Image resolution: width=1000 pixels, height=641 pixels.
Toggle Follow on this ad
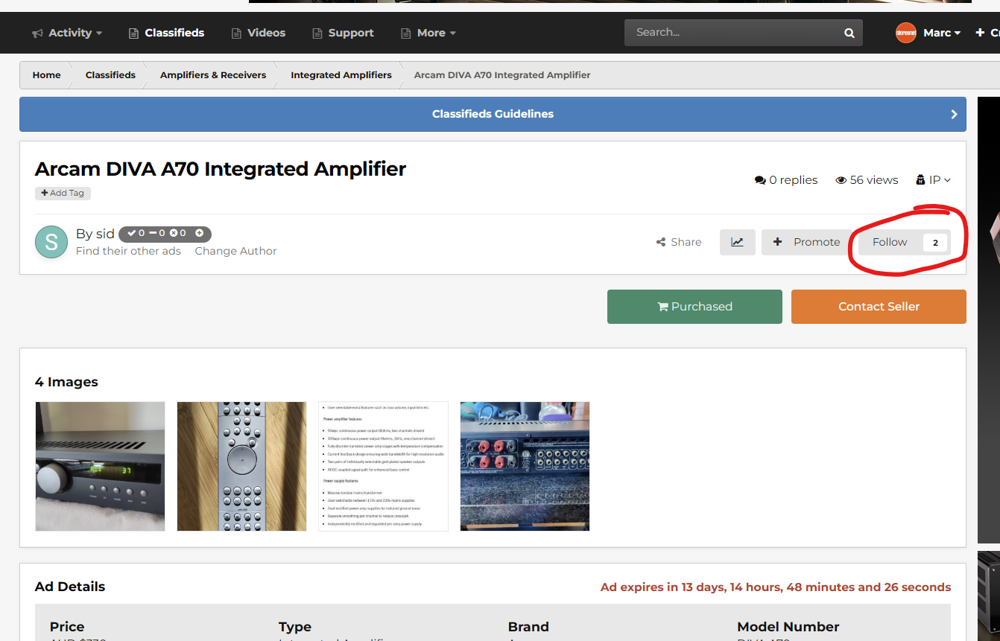890,242
